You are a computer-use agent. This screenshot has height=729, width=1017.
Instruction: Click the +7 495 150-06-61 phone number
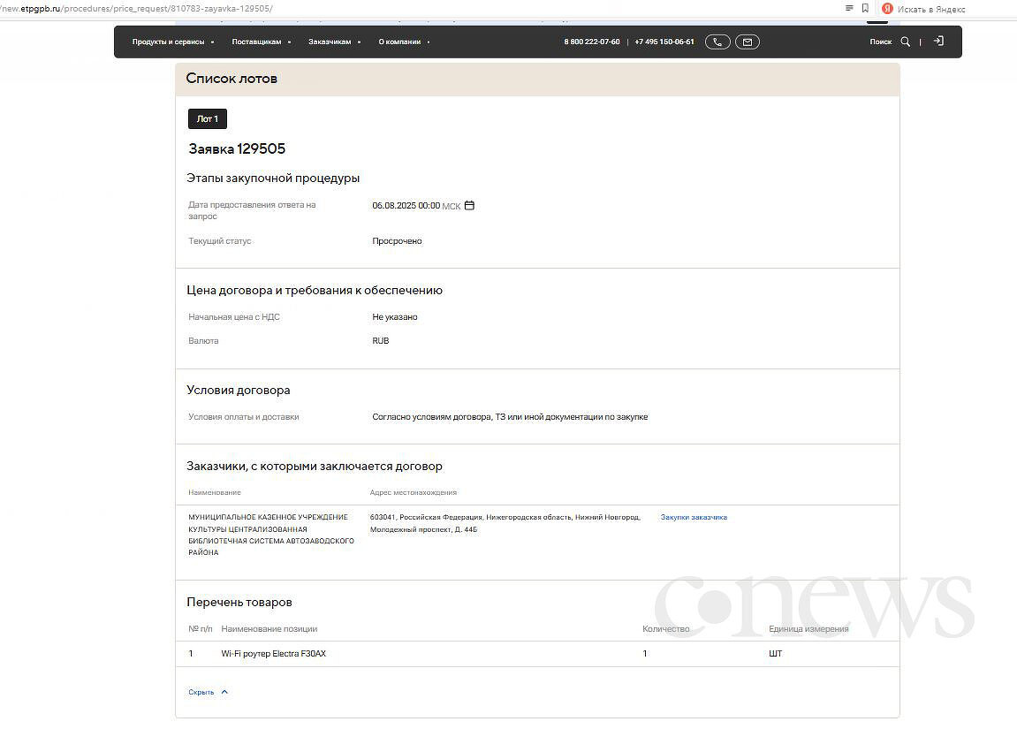[x=664, y=42]
